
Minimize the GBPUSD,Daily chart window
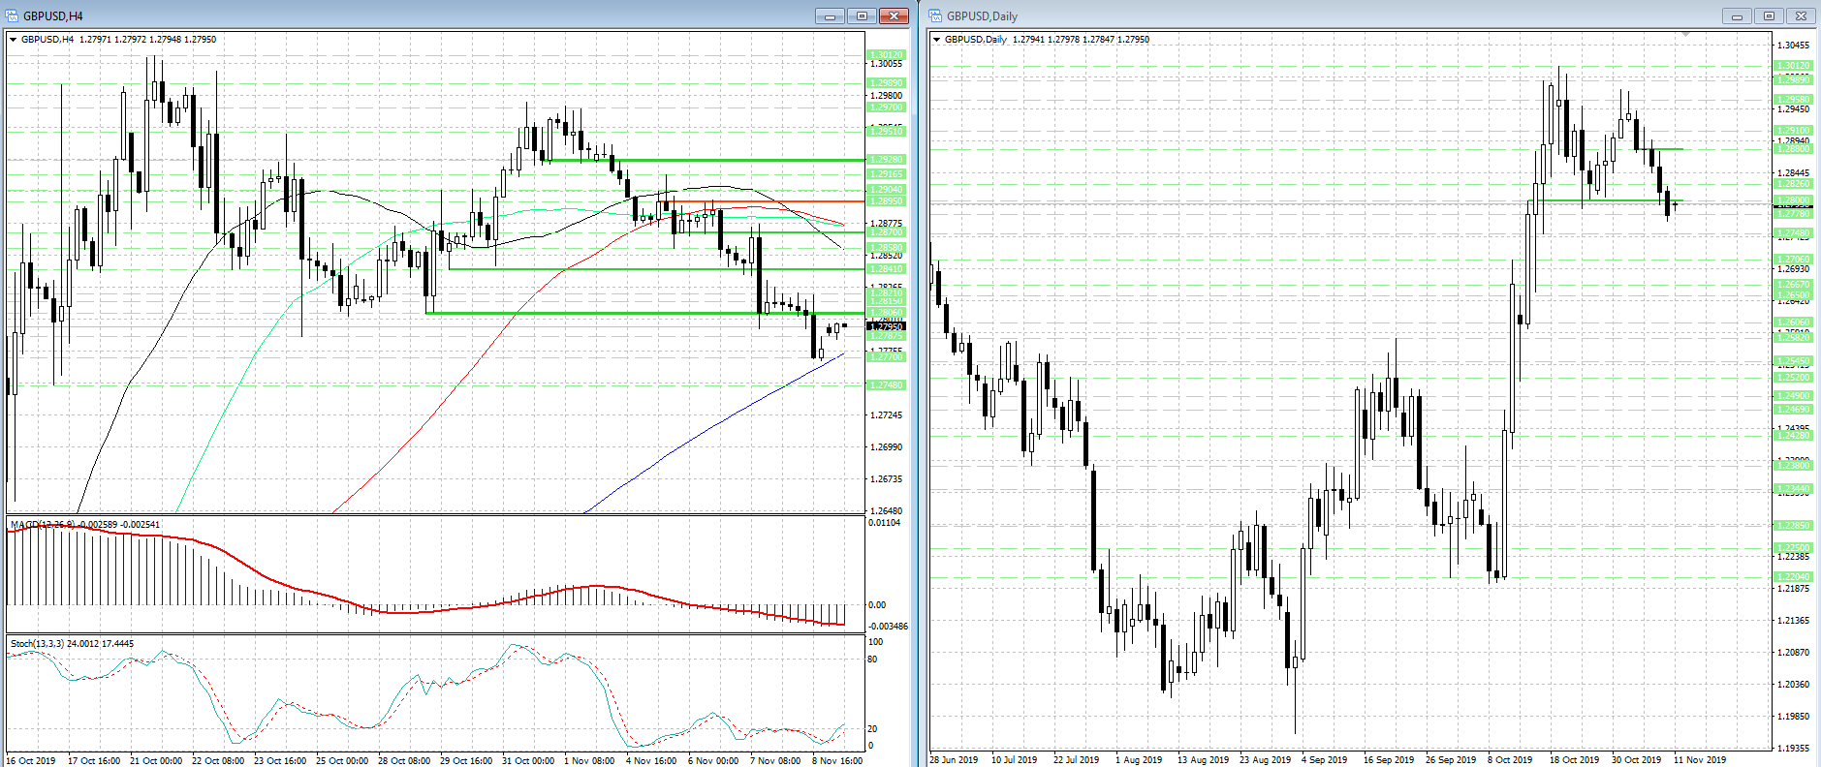[1737, 15]
